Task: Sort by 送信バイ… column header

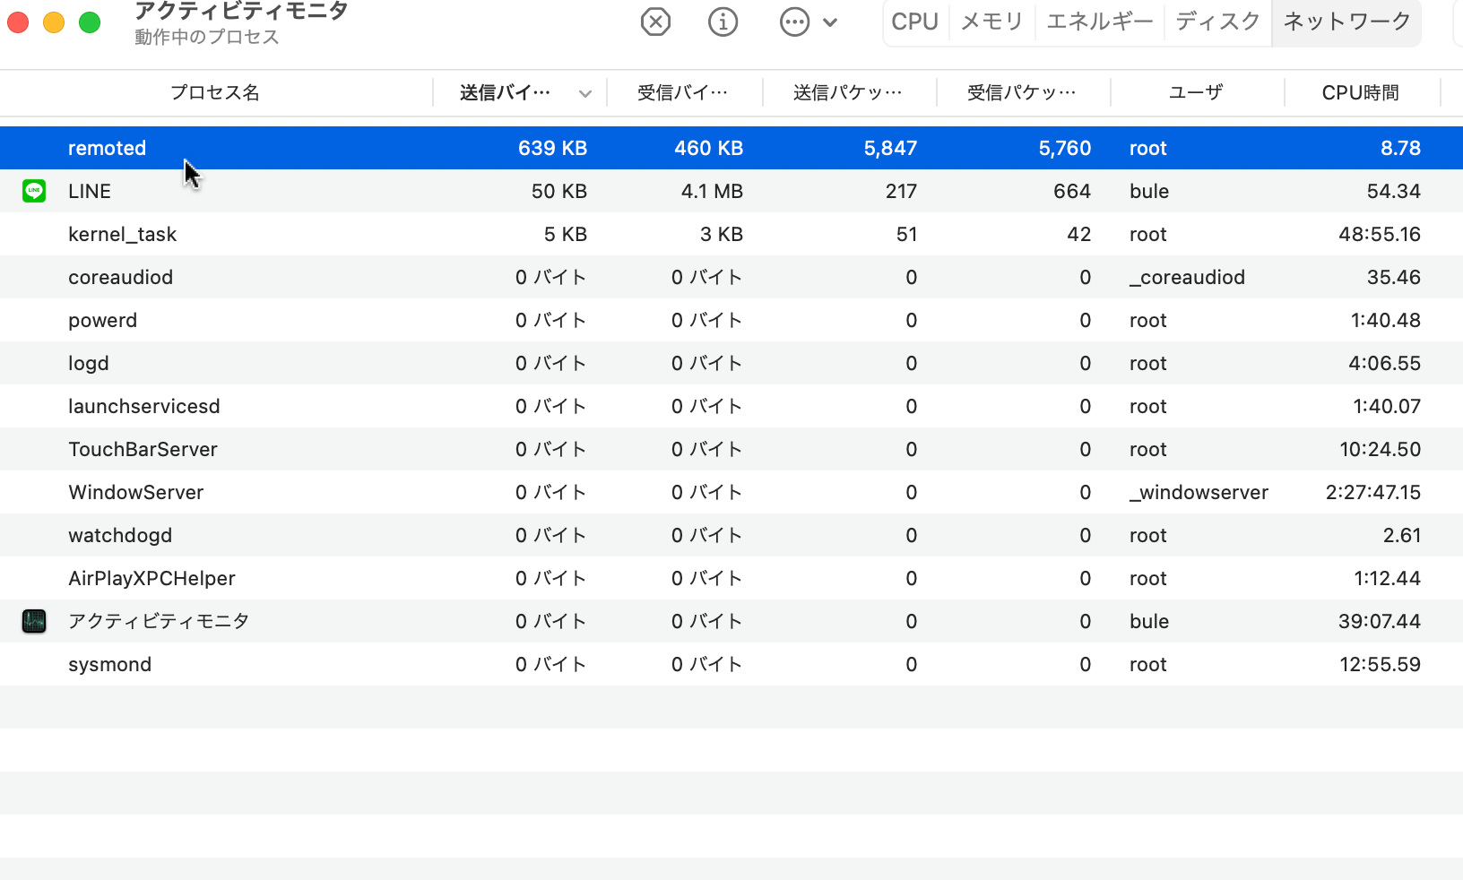Action: [x=505, y=92]
